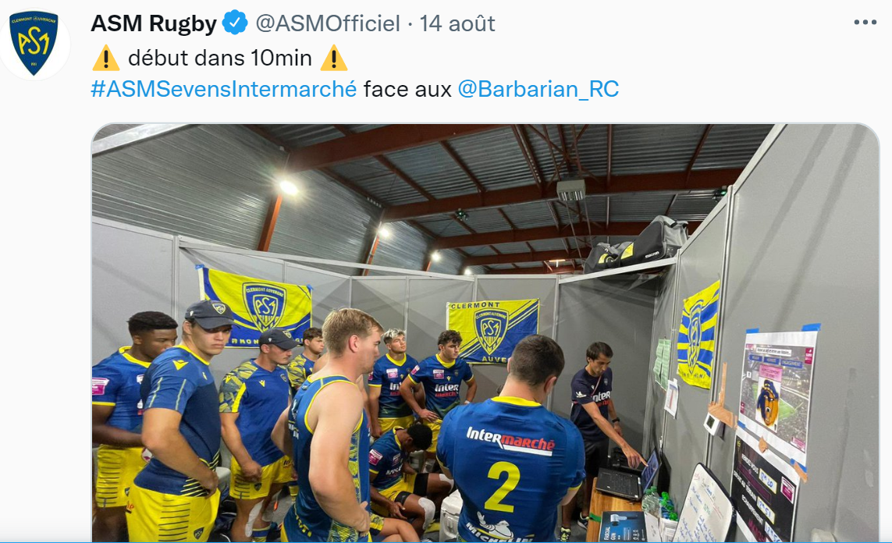Open the three-dot more options menu
892x543 pixels.
pos(865,23)
